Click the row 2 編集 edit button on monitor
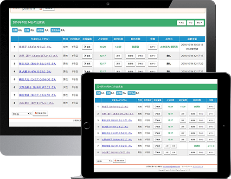231x179 pixels. (x=87, y=56)
